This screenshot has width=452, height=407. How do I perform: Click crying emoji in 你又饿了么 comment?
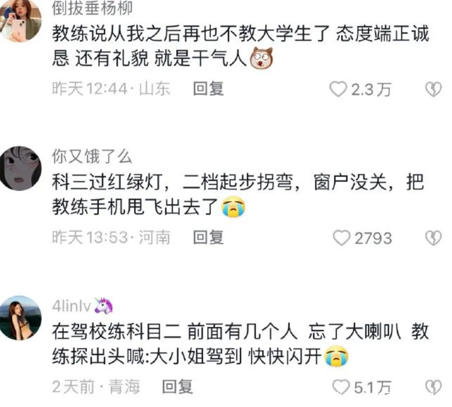pyautogui.click(x=233, y=207)
